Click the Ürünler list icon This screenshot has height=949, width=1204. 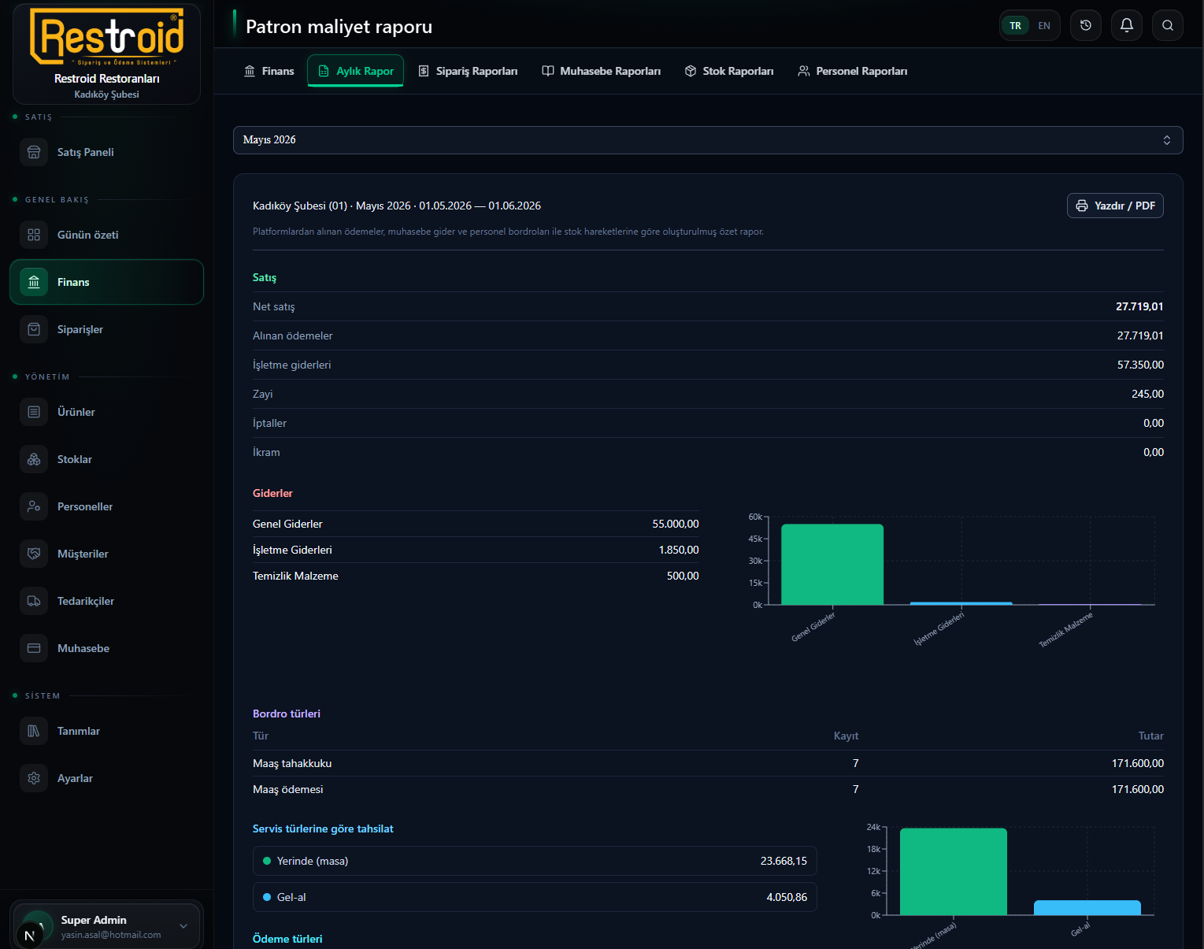coord(34,412)
